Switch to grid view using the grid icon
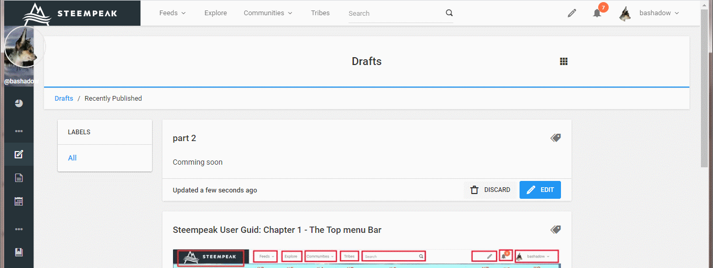This screenshot has width=713, height=268. point(564,61)
